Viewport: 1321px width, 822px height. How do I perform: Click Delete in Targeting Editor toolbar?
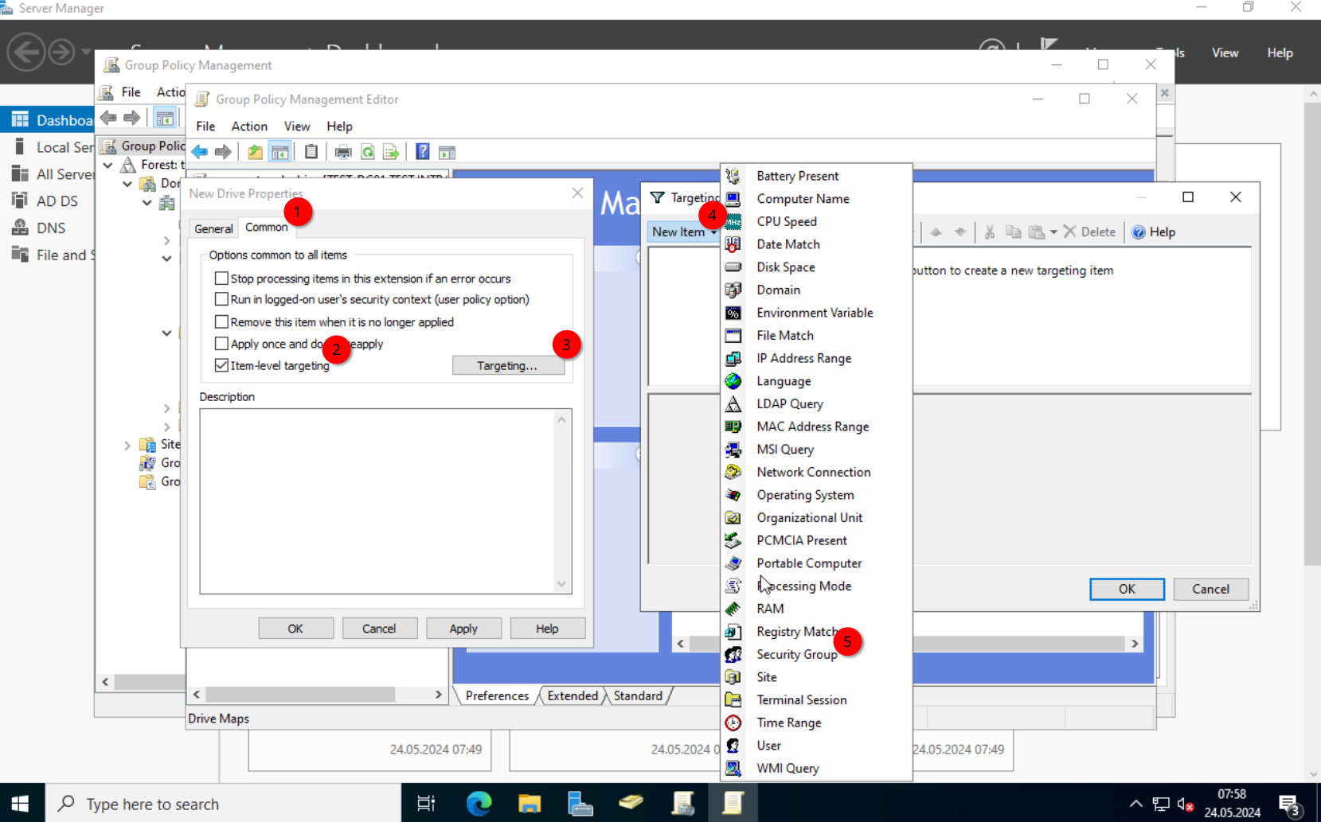[1089, 232]
